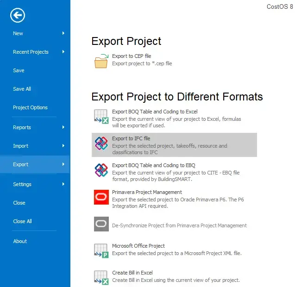Click 'will be exported if used.' text

click(138, 125)
